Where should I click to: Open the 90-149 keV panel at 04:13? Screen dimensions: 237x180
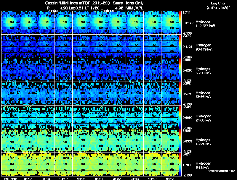click(x=46, y=46)
